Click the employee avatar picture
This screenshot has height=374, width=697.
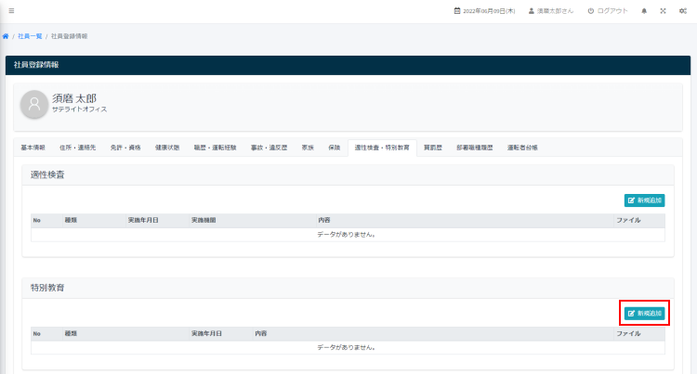[34, 104]
